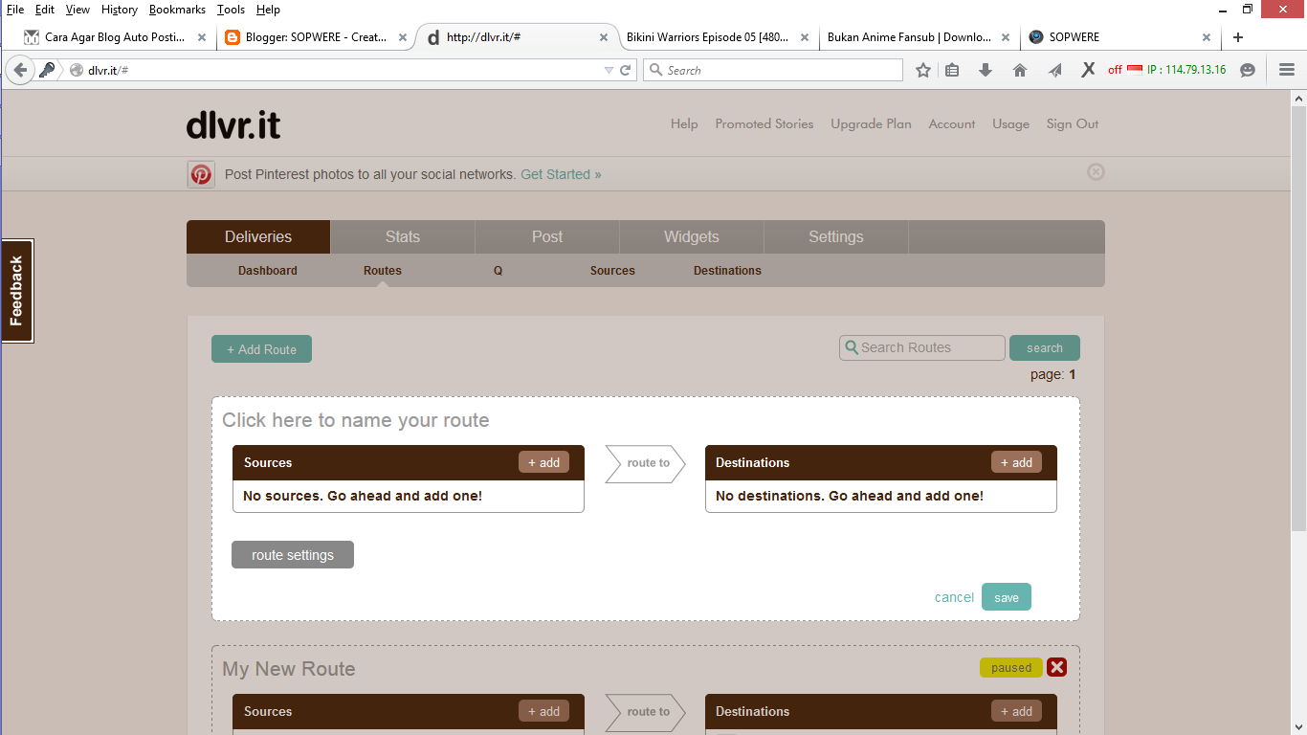Open the Account link
The height and width of the screenshot is (735, 1307).
[952, 123]
